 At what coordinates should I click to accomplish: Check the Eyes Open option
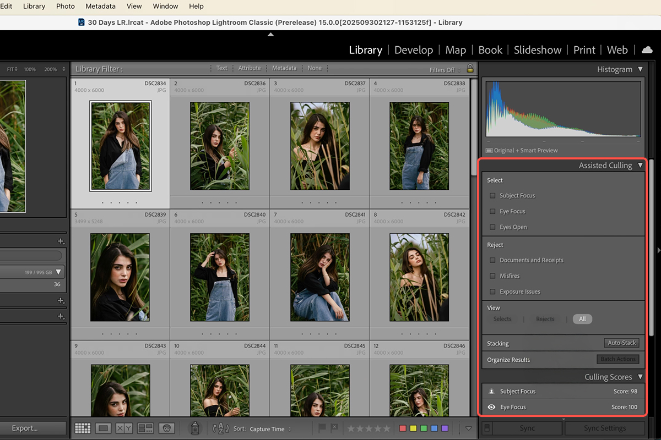pos(492,227)
